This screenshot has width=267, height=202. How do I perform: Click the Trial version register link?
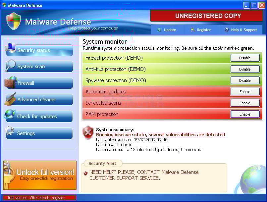pyautogui.click(x=39, y=198)
